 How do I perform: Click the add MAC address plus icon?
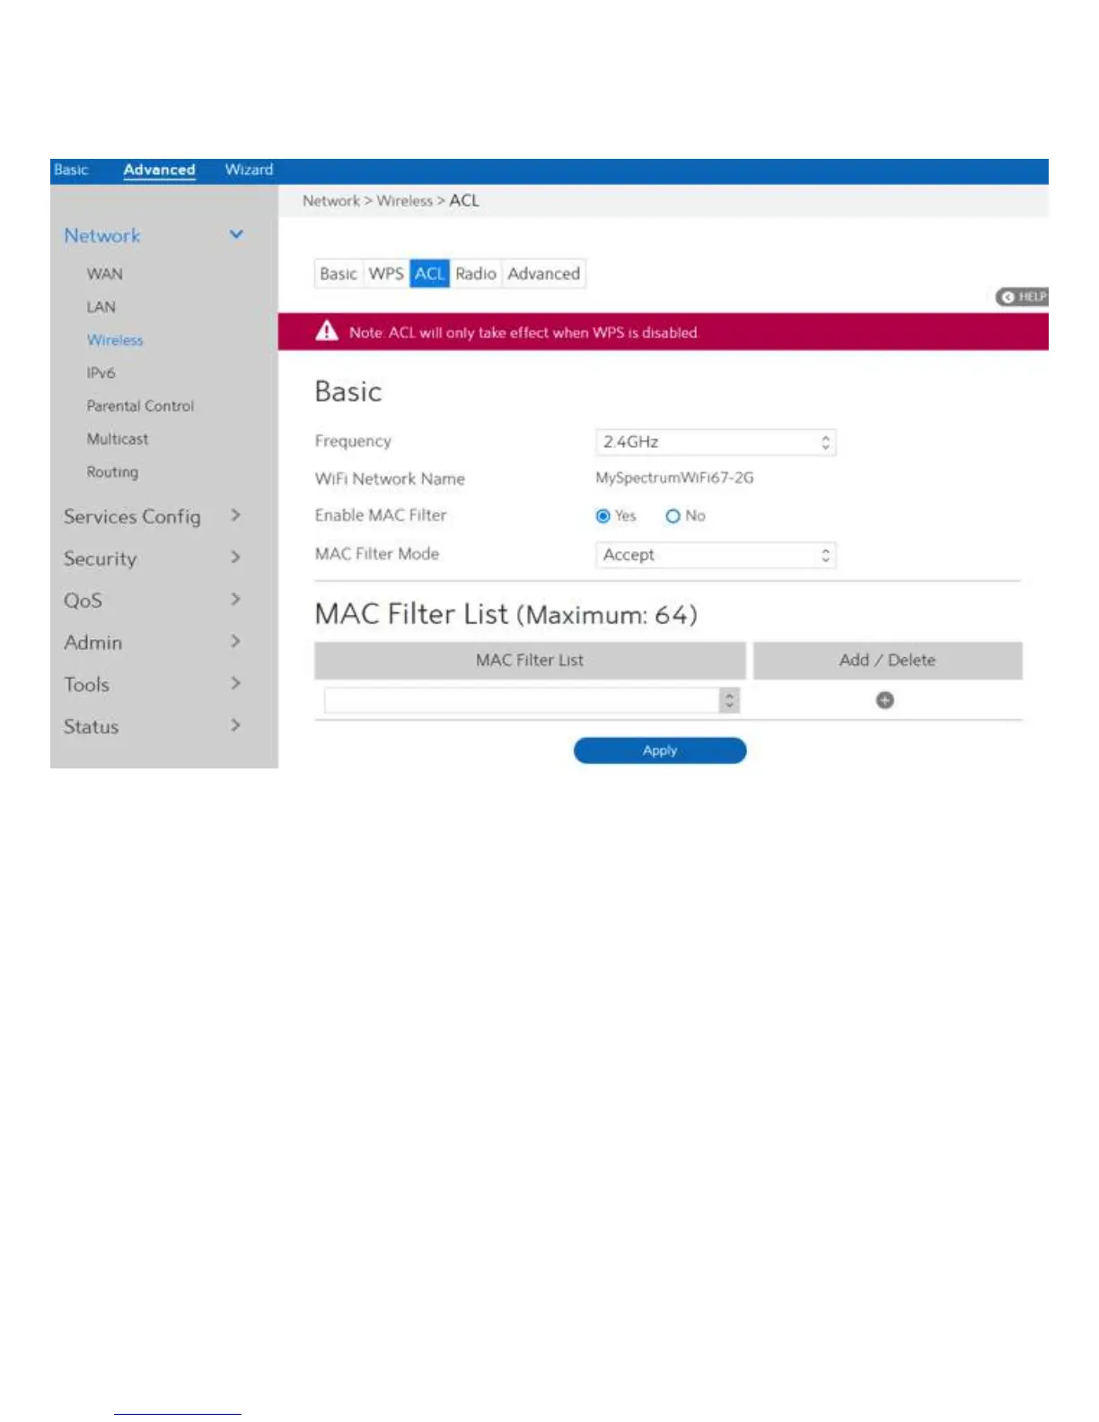pyautogui.click(x=884, y=700)
